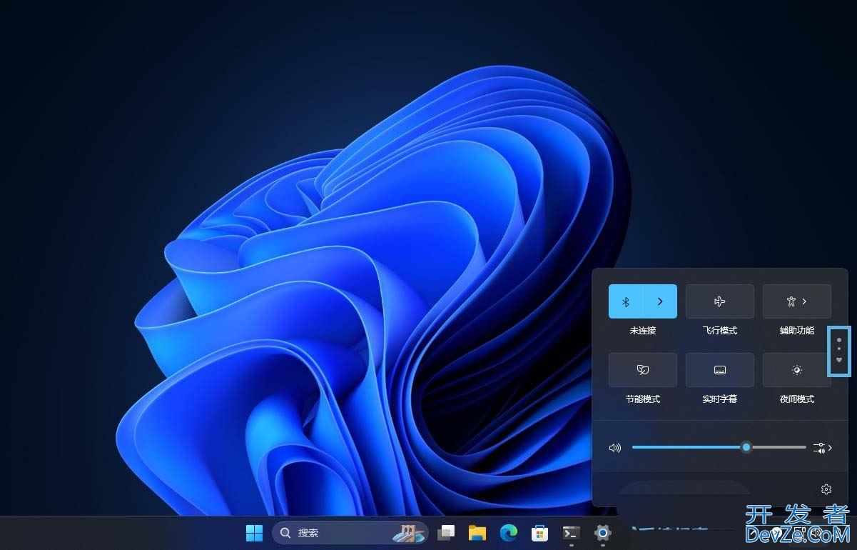
Task: Go to next quick settings page arrow
Action: 839,360
